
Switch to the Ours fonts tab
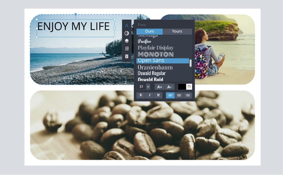coord(149,31)
